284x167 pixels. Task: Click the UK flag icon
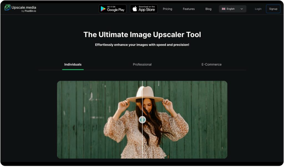(223, 9)
